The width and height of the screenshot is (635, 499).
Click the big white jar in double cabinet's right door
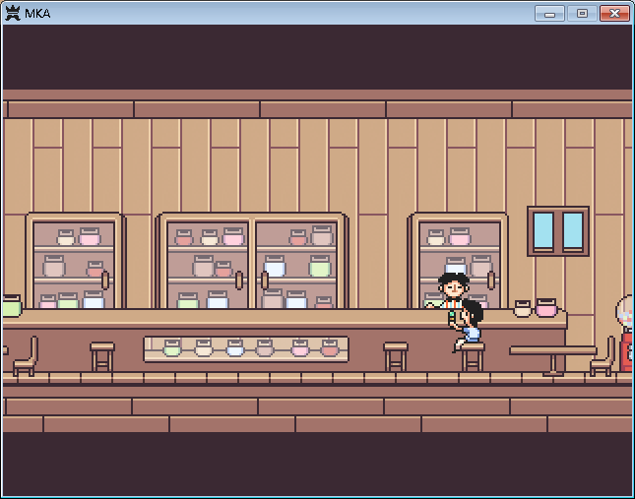[275, 266]
